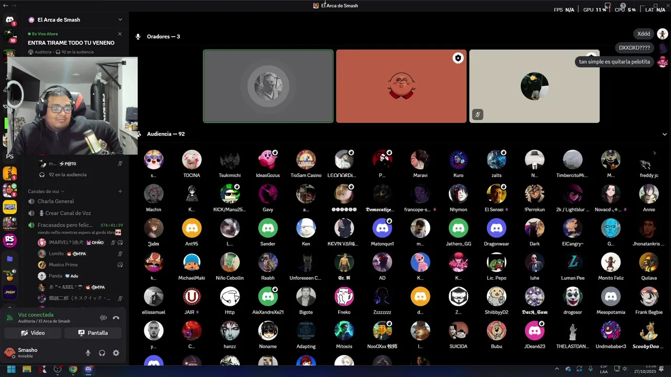Open audience member Kuro avatar

pos(459,160)
